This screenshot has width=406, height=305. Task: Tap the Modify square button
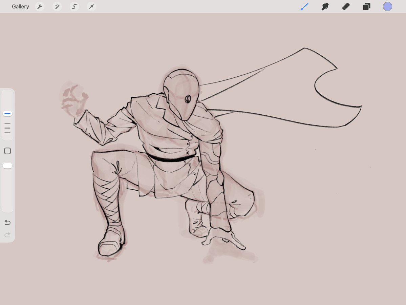pos(7,151)
